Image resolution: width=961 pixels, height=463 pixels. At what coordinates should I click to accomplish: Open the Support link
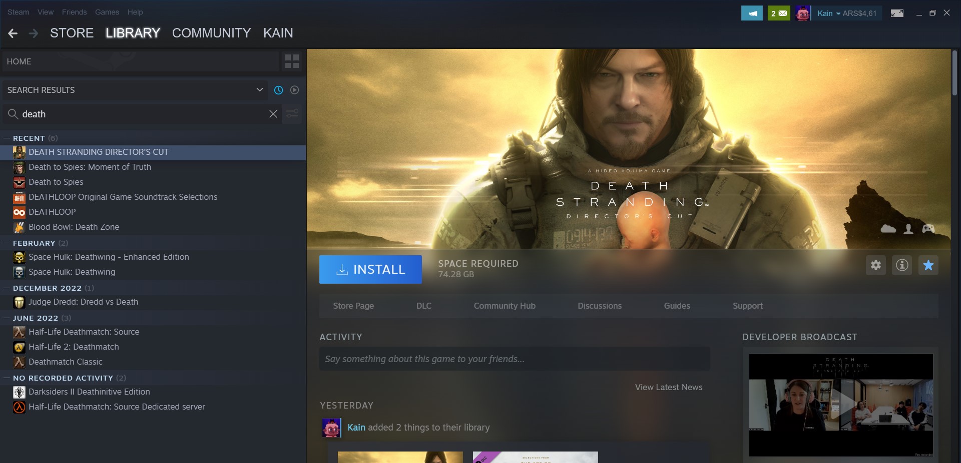[748, 306]
